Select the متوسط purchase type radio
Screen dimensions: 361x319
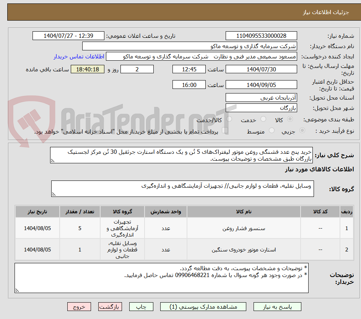click(272, 130)
